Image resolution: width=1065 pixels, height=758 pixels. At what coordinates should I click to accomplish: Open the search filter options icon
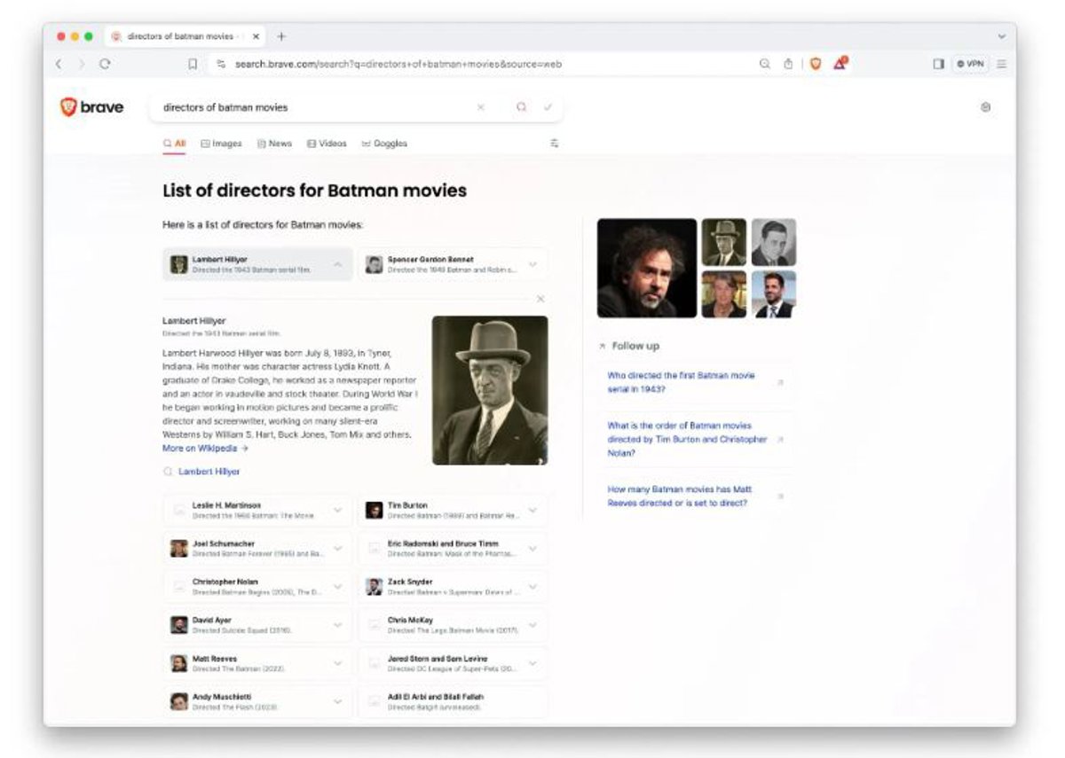point(555,143)
